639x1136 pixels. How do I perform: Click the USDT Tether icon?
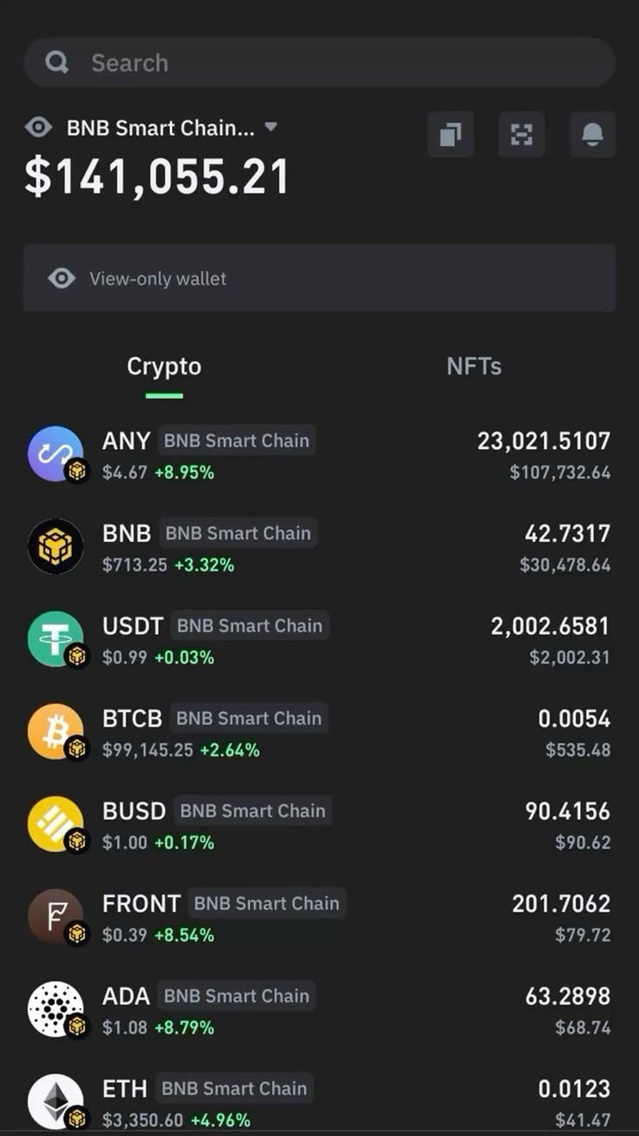(x=56, y=639)
